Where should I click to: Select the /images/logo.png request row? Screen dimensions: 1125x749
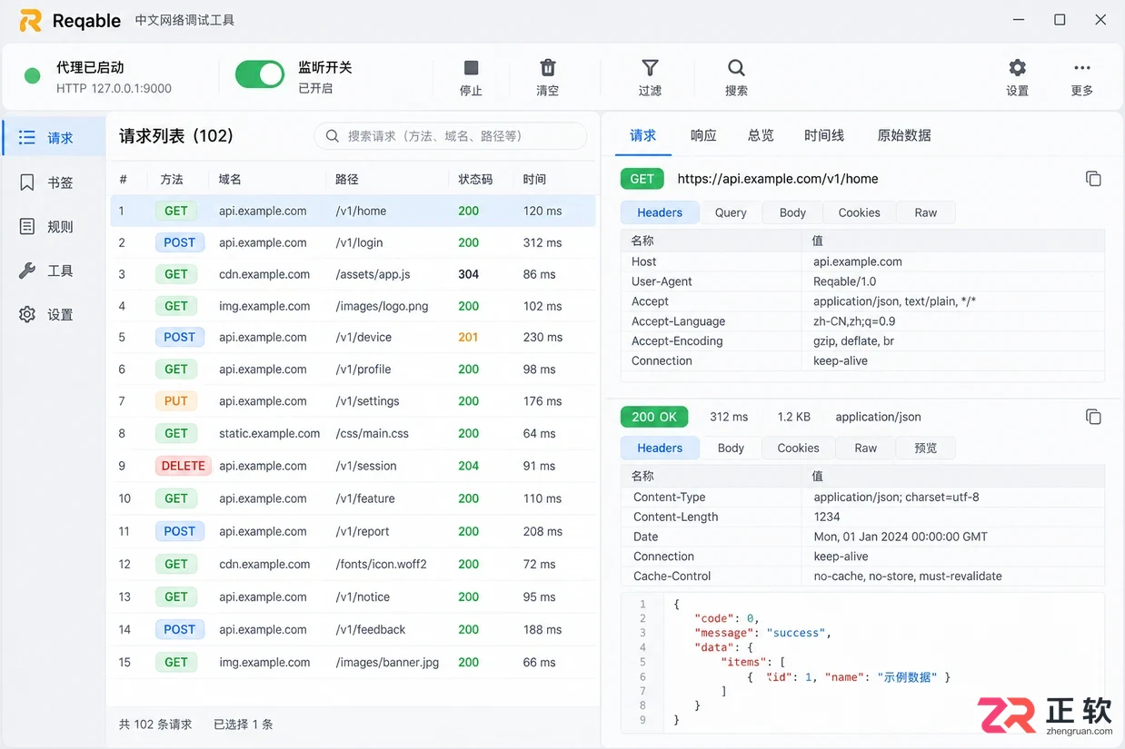pyautogui.click(x=353, y=306)
